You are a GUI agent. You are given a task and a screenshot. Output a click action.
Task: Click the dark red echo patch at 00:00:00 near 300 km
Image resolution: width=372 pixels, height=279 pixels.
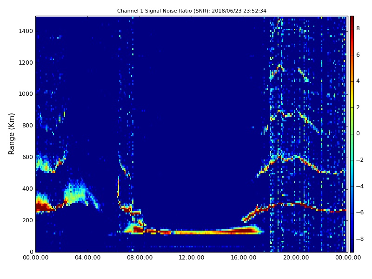coord(43,207)
